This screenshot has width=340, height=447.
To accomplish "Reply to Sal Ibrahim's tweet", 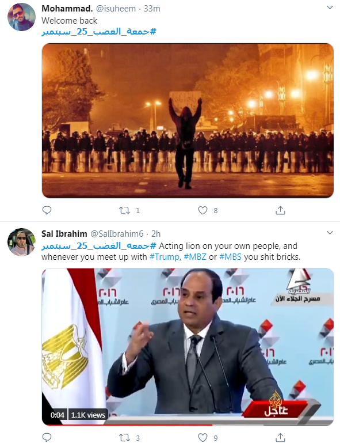I will tap(47, 437).
